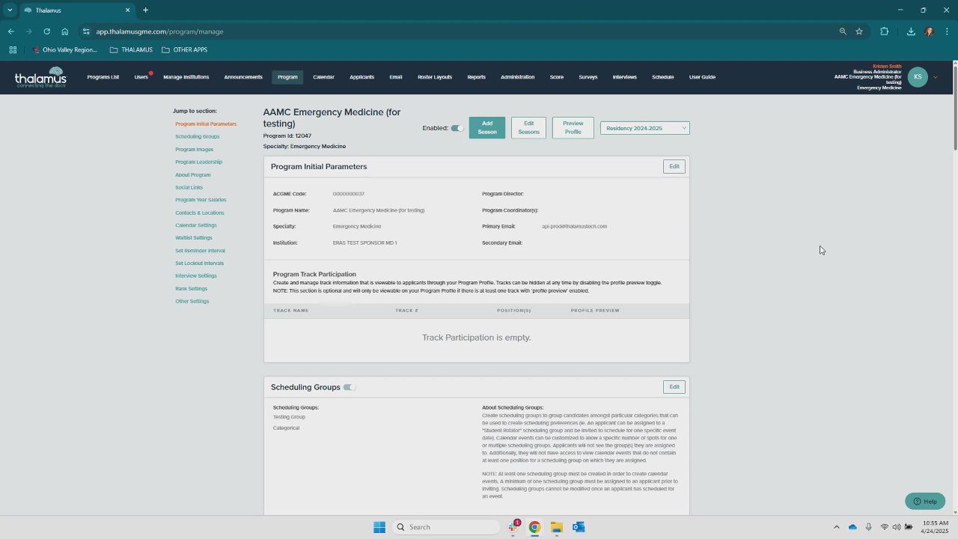Click the browser address bar URL

(x=159, y=31)
